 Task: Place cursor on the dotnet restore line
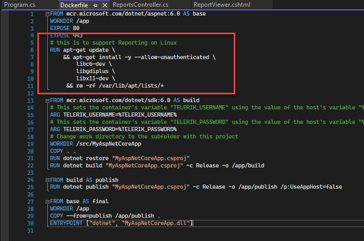pos(119,158)
